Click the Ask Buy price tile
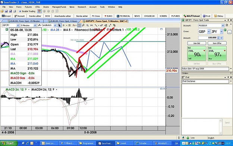Screen dimensions: 233x146 point(217,53)
